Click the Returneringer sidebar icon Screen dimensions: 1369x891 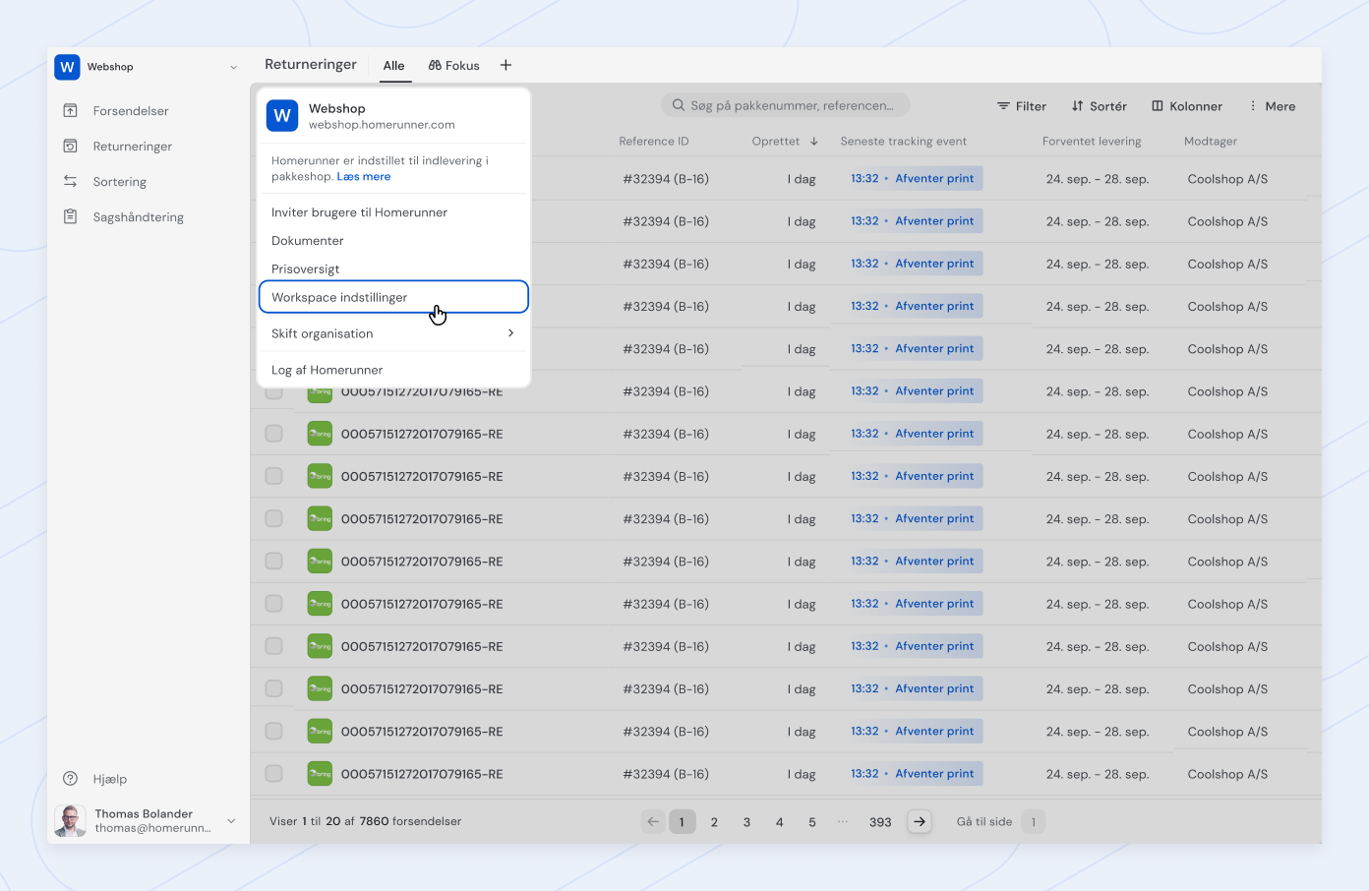[70, 147]
